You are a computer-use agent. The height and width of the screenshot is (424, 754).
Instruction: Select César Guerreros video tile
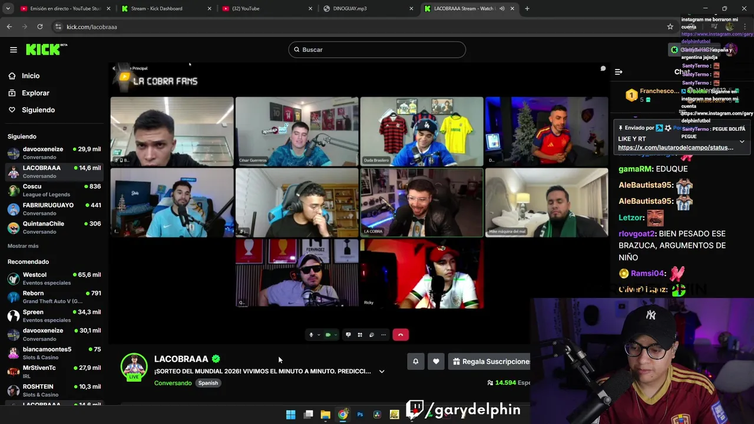click(297, 131)
